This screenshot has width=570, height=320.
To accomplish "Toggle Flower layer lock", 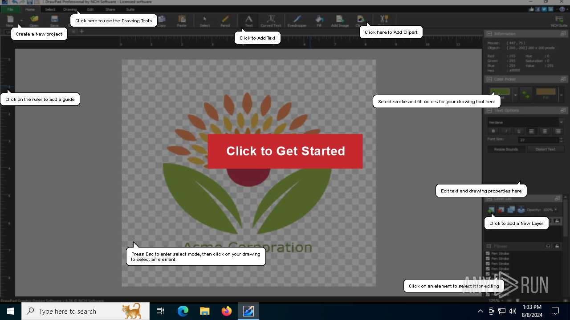I will pos(557,246).
